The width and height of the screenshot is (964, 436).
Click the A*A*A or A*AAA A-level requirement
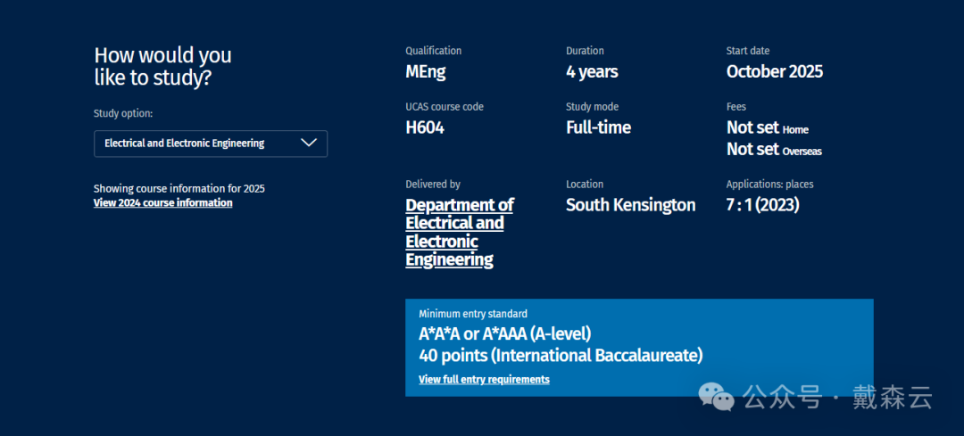click(504, 334)
